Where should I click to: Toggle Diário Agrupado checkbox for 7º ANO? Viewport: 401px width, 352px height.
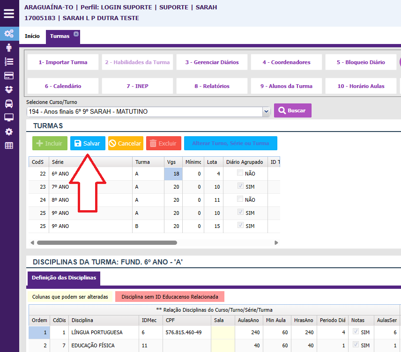click(240, 186)
